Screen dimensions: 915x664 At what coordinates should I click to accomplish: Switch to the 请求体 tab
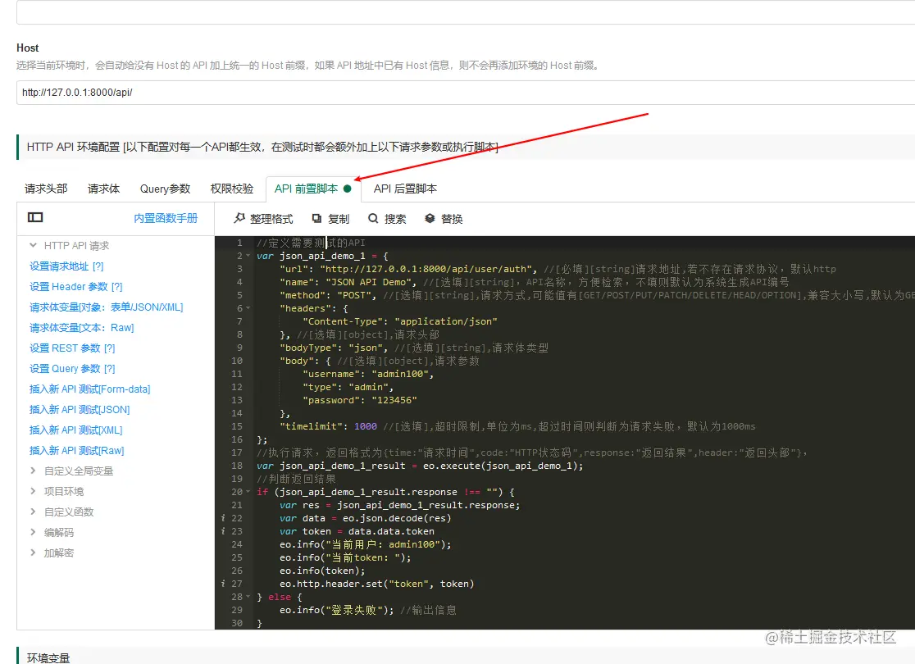tap(104, 189)
